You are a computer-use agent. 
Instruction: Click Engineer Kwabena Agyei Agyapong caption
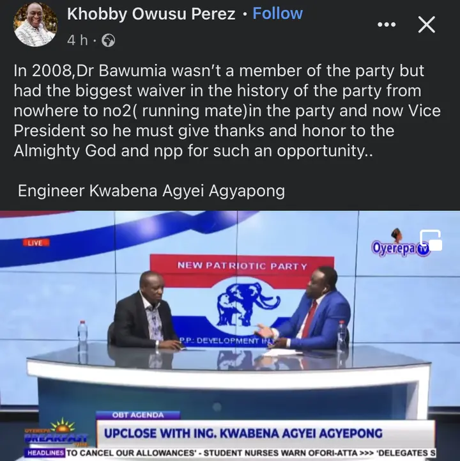151,191
